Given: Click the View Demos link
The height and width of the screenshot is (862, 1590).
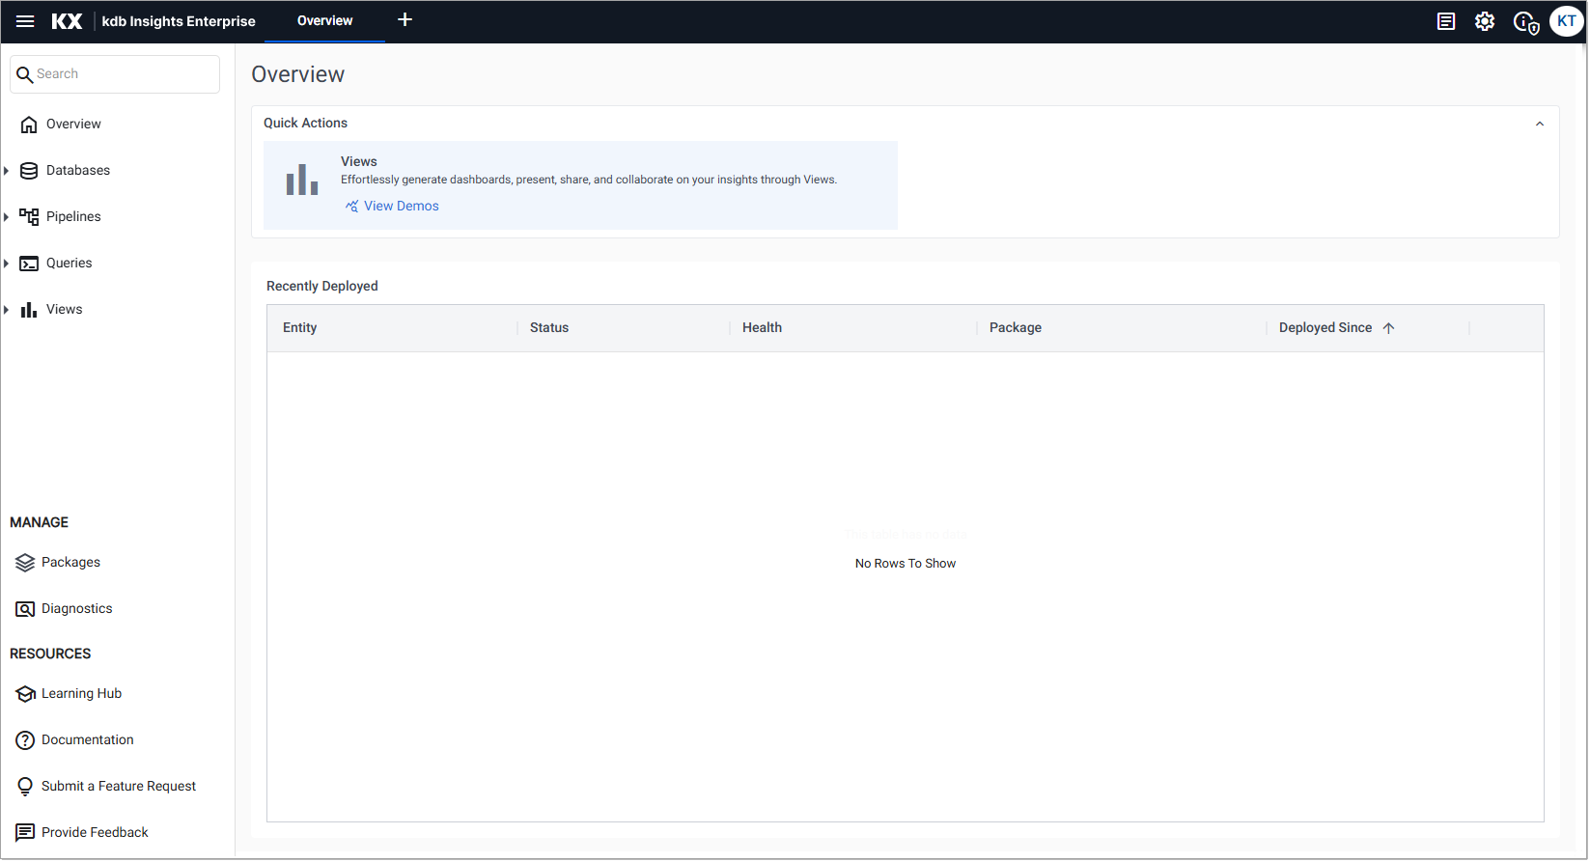Looking at the screenshot, I should coord(401,207).
